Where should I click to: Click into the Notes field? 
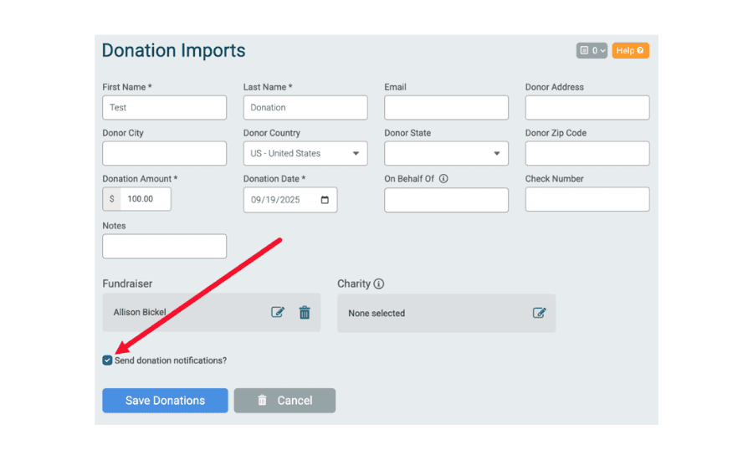(164, 247)
